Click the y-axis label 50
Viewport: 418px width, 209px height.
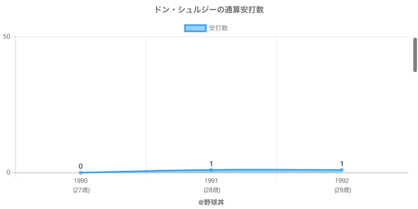7,37
